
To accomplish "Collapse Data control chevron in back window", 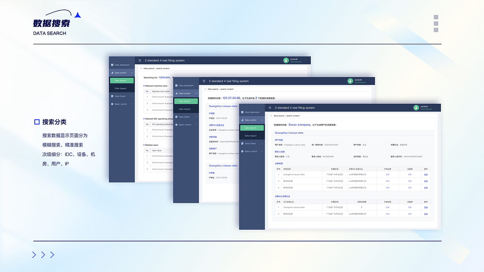I will tap(132, 73).
